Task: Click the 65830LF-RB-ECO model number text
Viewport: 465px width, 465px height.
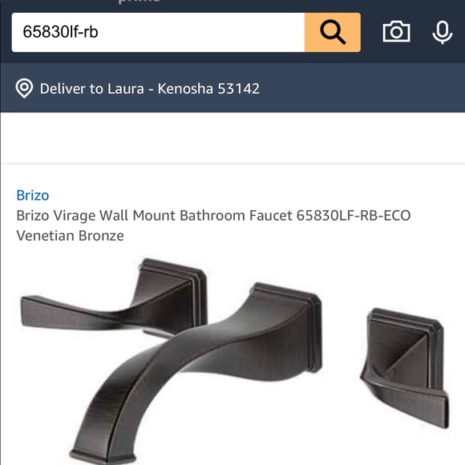Action: (354, 216)
